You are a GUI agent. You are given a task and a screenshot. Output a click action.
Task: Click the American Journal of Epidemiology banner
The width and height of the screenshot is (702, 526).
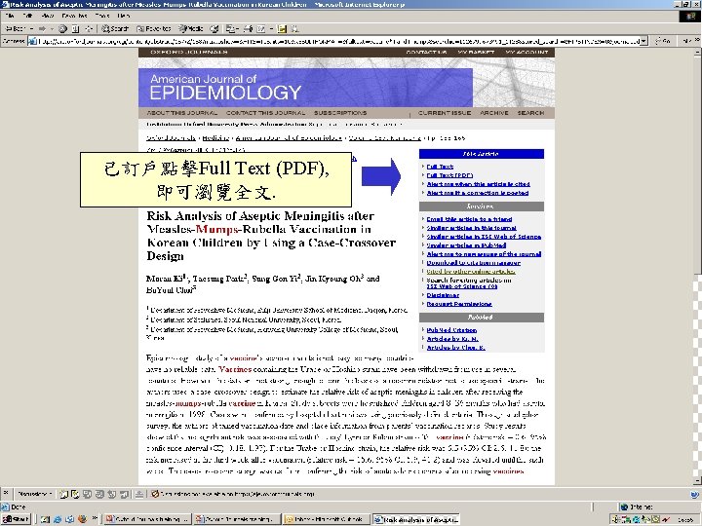point(305,88)
